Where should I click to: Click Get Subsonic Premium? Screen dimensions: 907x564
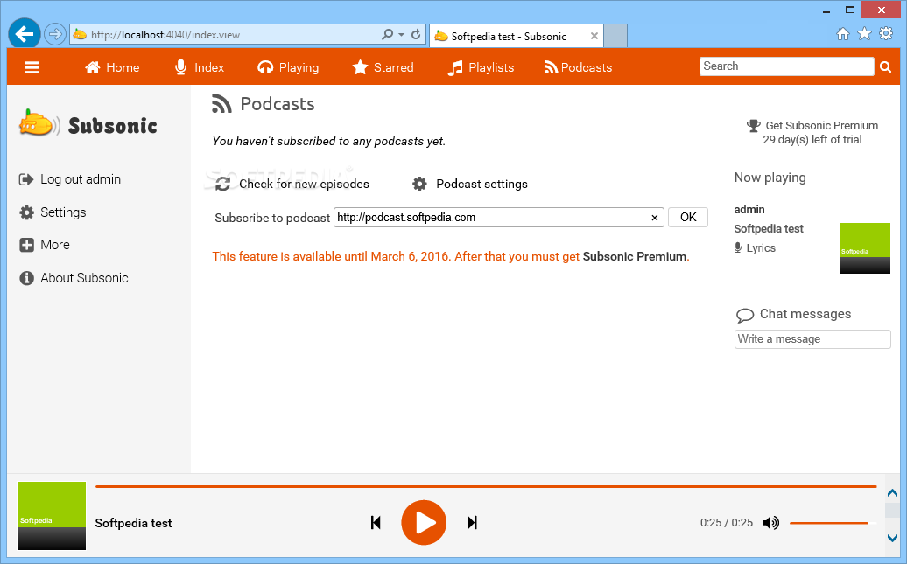click(x=821, y=125)
